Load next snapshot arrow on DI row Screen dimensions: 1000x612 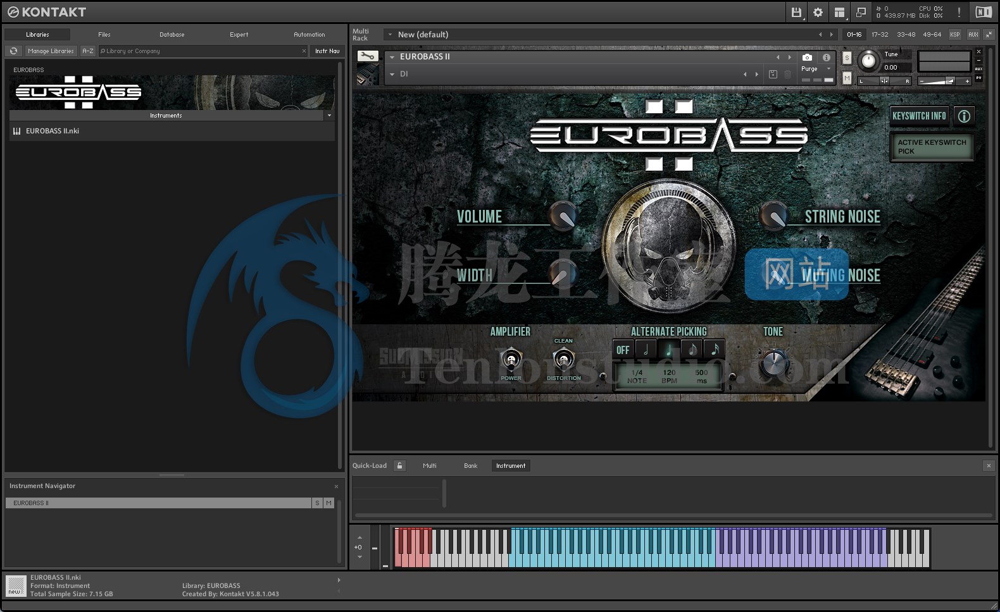click(x=756, y=75)
